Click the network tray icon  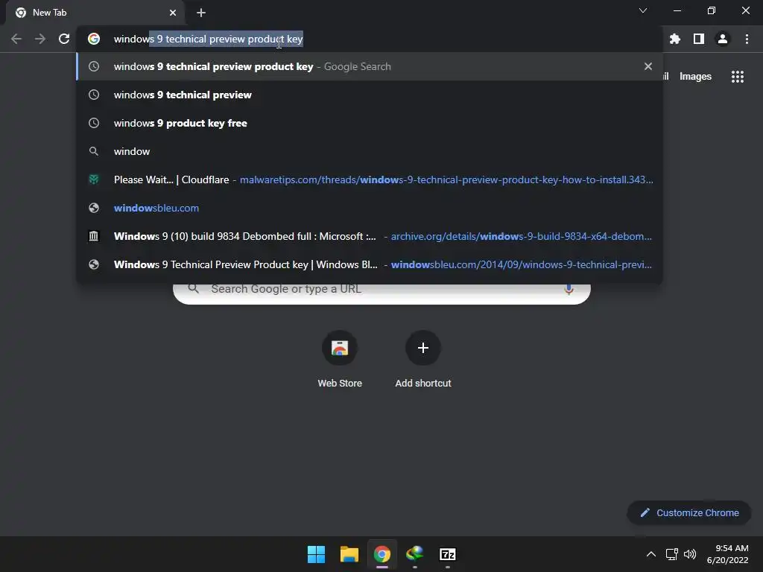click(x=672, y=554)
